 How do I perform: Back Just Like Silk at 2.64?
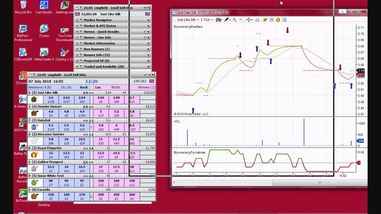click(82, 100)
